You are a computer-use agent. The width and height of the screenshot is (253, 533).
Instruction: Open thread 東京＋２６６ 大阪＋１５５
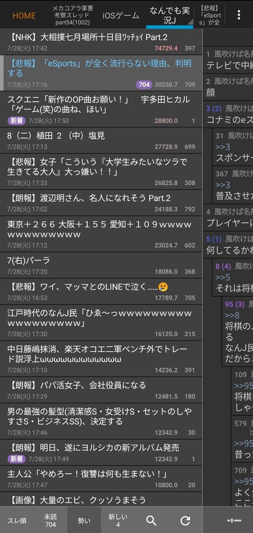(101, 234)
